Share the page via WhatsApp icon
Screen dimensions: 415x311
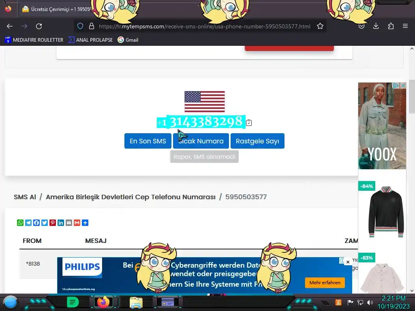click(x=20, y=223)
